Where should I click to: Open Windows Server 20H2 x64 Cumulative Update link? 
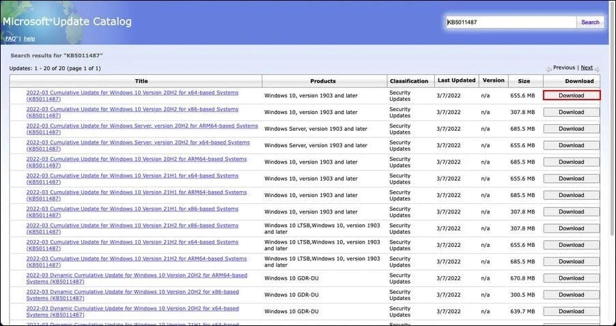coord(138,145)
